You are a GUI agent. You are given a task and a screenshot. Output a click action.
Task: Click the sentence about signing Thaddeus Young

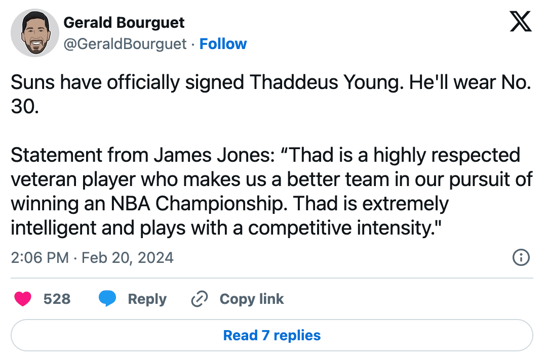[x=207, y=83]
